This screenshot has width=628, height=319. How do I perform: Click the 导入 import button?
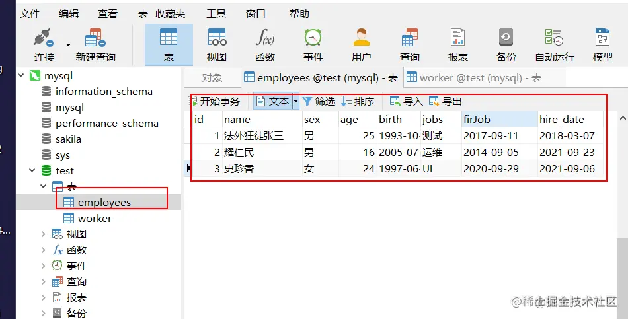[406, 102]
